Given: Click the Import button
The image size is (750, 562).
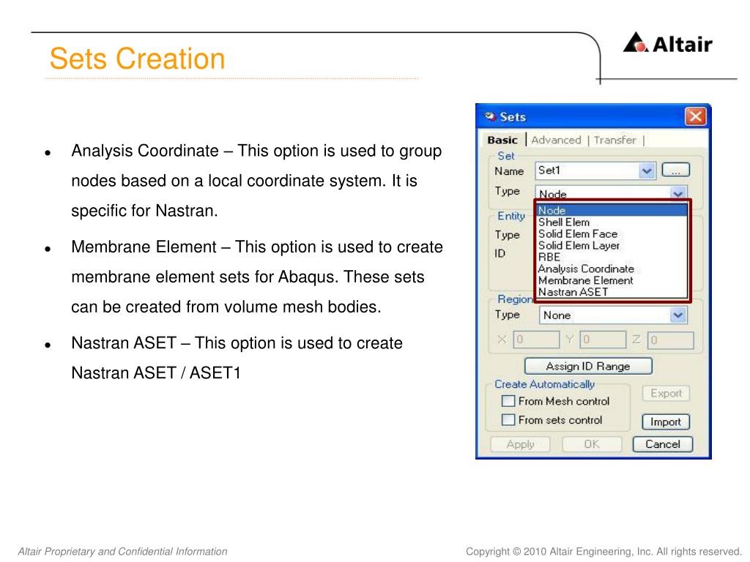Looking at the screenshot, I should 666,422.
